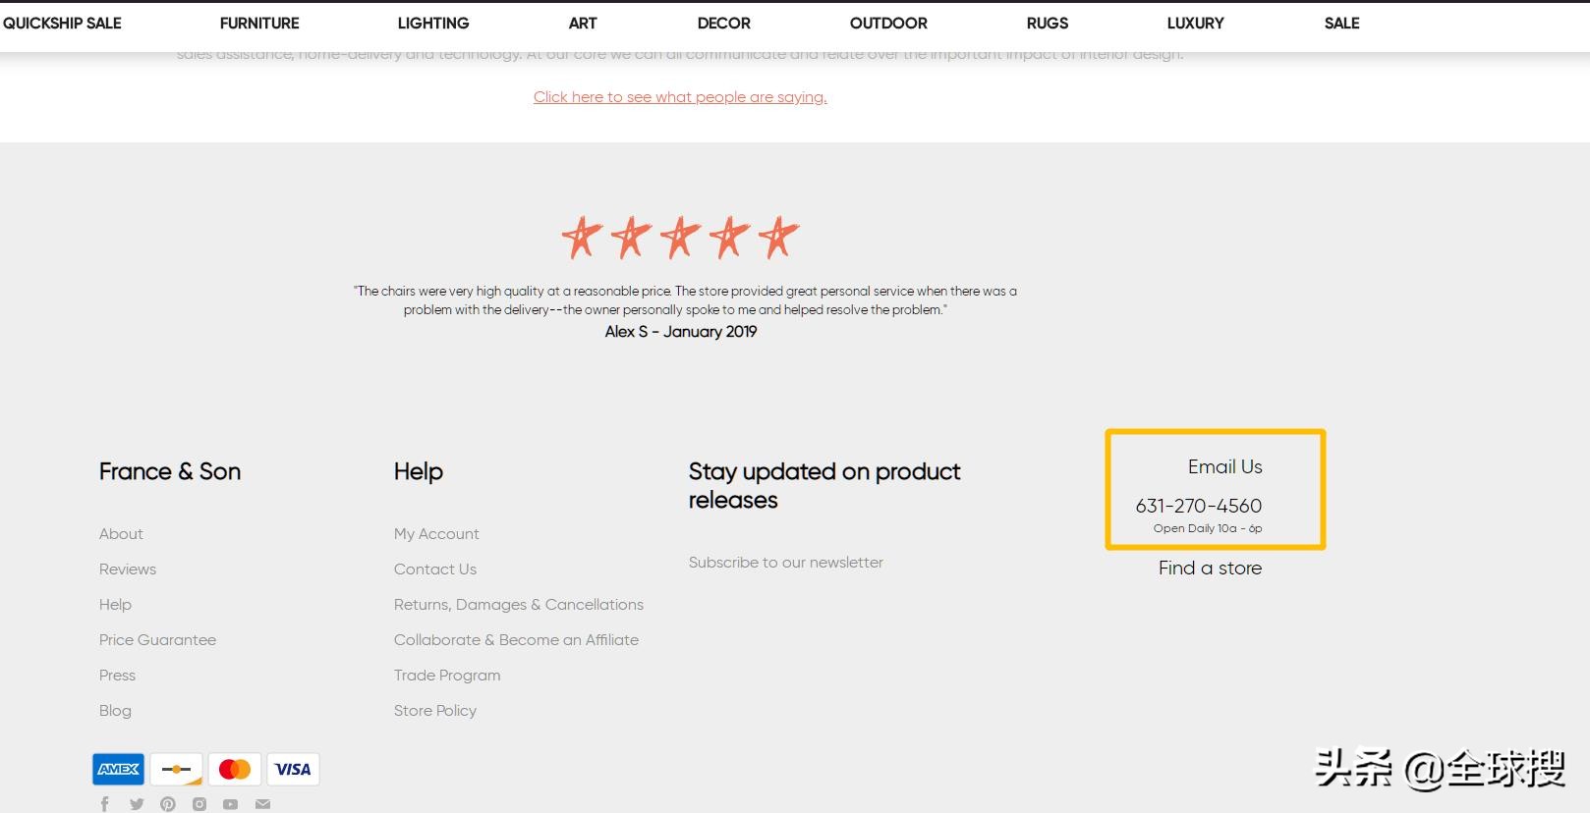Open the Rugs menu

[x=1048, y=23]
